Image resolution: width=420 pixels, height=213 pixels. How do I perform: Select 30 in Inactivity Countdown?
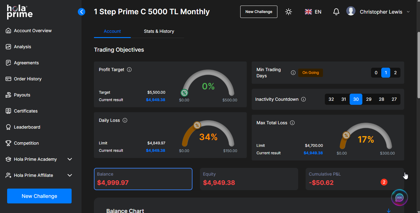pos(356,99)
